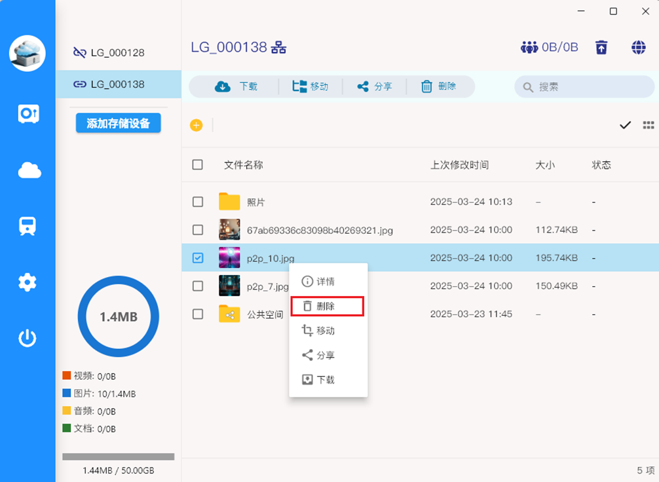Click the date 2025-03-24 10:13
The width and height of the screenshot is (659, 482).
coord(471,202)
